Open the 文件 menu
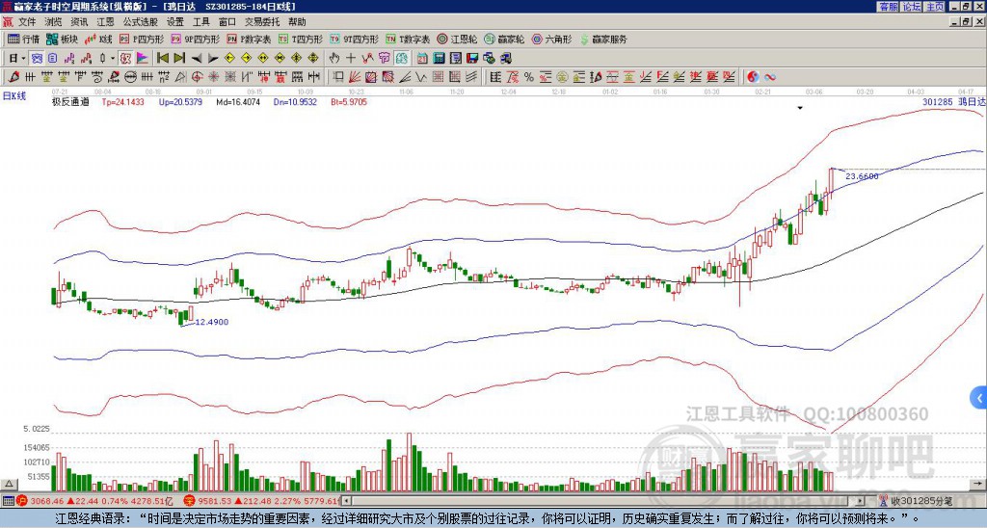This screenshot has width=987, height=528. (x=27, y=22)
